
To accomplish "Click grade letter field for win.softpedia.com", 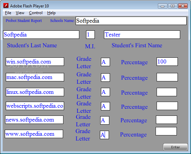I will 105,62.
